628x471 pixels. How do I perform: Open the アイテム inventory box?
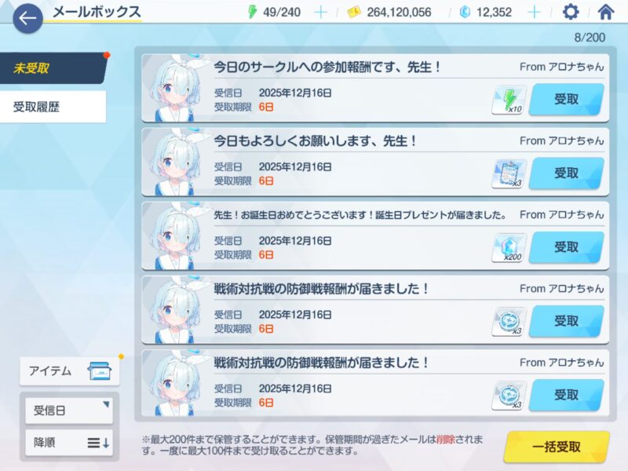[x=70, y=371]
